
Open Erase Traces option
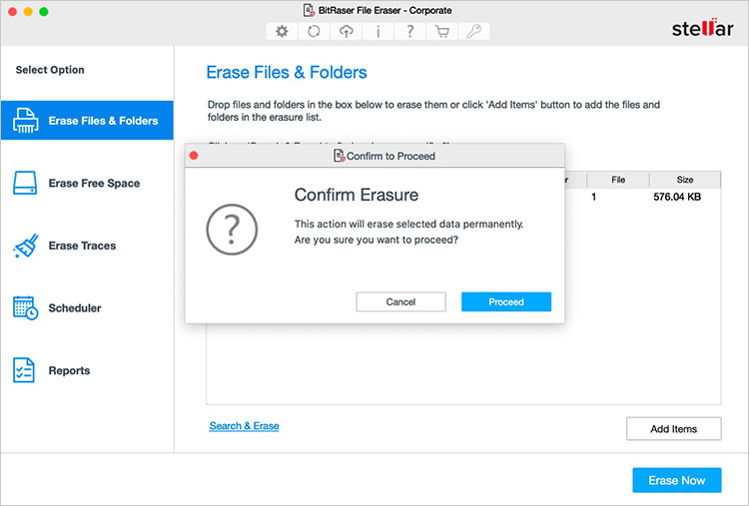click(87, 246)
